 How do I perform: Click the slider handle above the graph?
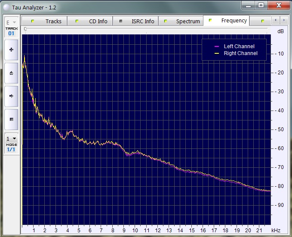[x=25, y=29]
